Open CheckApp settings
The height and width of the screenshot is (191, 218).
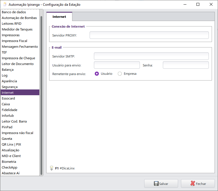coord(20,167)
